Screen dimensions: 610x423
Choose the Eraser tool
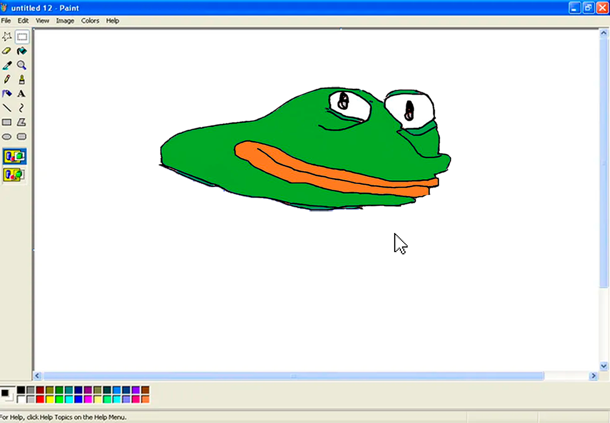pyautogui.click(x=6, y=51)
